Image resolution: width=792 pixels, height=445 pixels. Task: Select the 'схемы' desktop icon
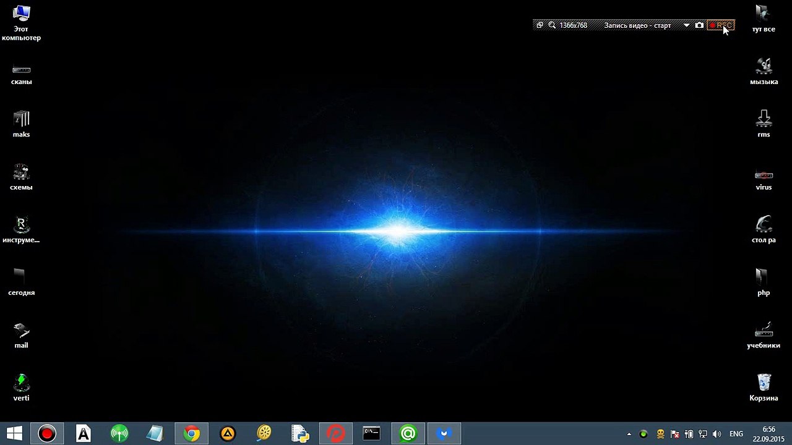22,177
